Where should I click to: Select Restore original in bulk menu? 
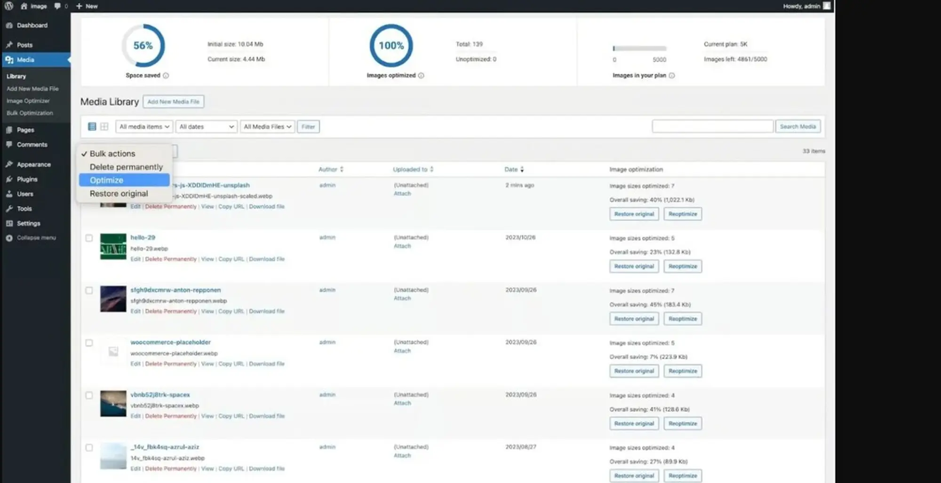click(119, 194)
